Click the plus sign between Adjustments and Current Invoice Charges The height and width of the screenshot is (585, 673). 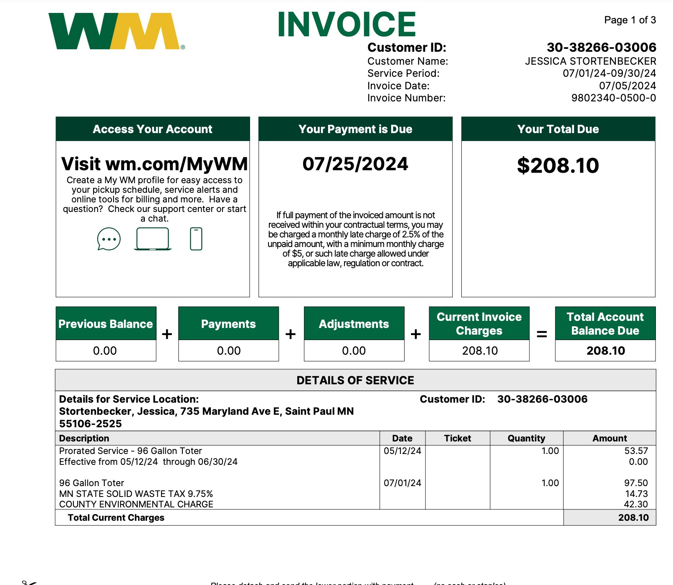pos(416,334)
